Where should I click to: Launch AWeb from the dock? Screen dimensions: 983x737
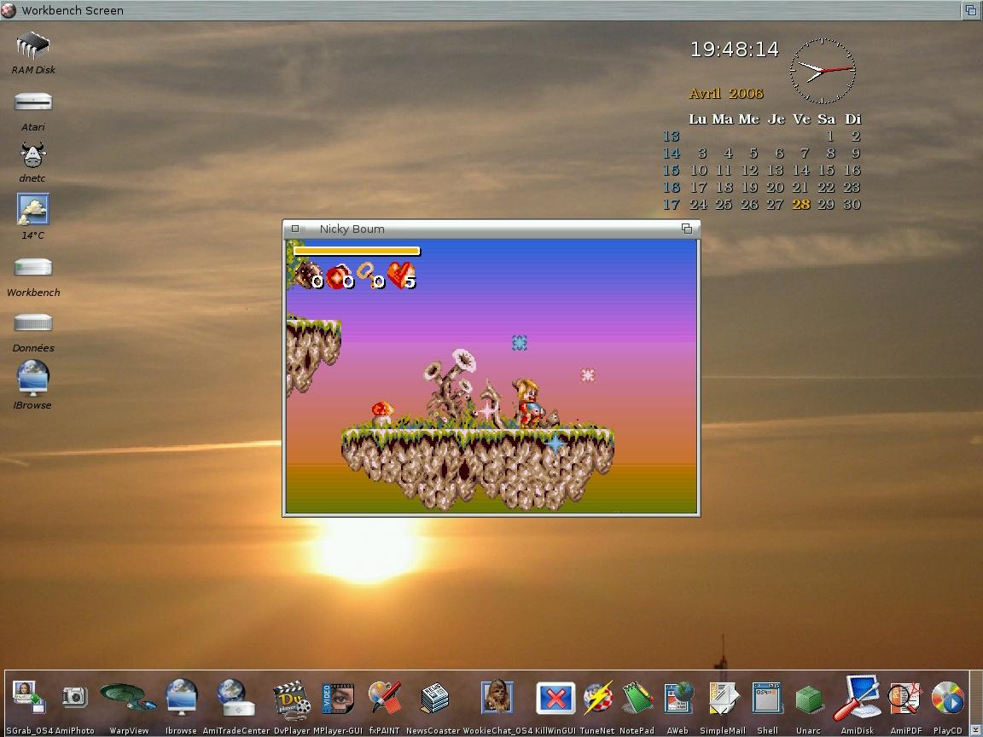coord(679,698)
